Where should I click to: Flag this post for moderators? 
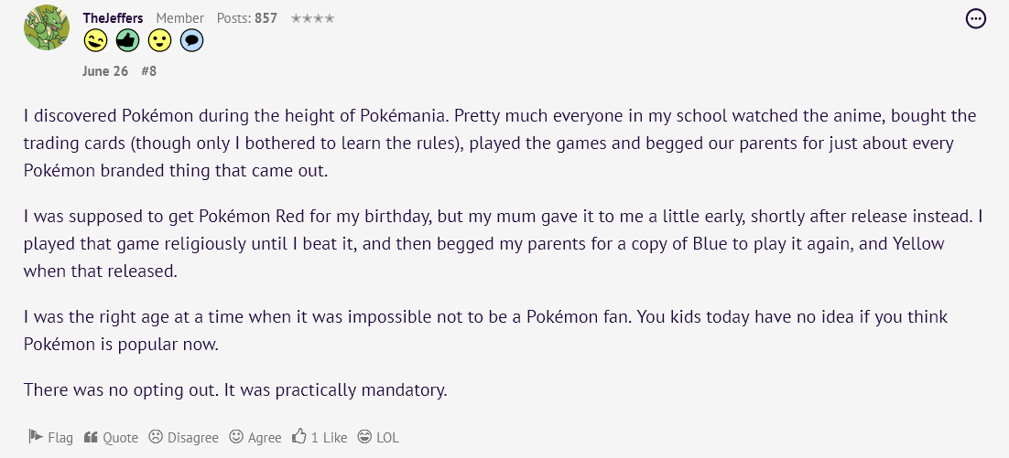(x=51, y=438)
